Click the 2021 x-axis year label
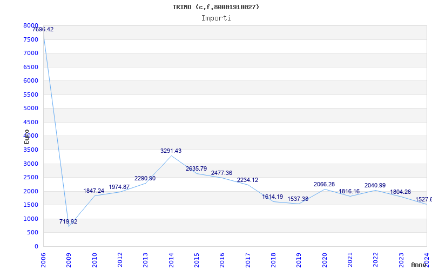The width and height of the screenshot is (432, 270). [350, 260]
